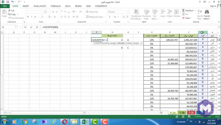Image resolution: width=221 pixels, height=125 pixels.
Task: Switch to the DATA tab
Action: pyautogui.click(x=68, y=6)
